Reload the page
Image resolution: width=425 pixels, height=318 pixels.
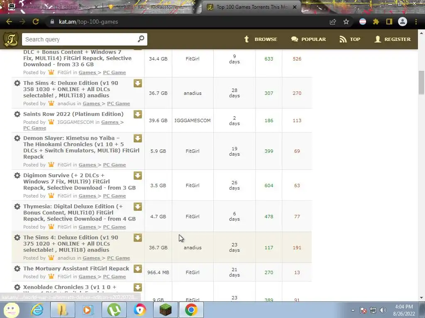click(36, 22)
